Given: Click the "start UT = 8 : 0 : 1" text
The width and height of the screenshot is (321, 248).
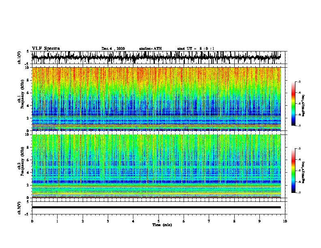Looking at the screenshot, I should (196, 49).
